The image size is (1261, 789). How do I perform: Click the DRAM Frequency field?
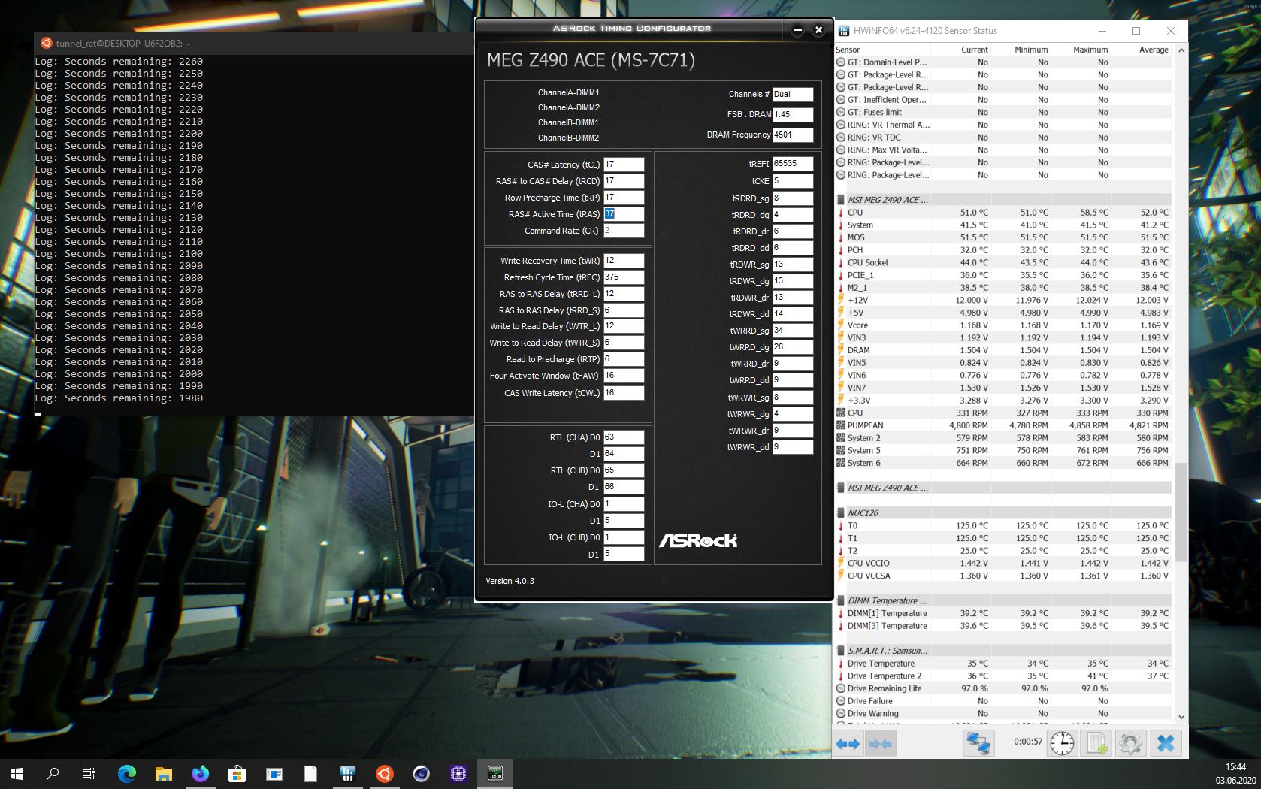click(793, 135)
